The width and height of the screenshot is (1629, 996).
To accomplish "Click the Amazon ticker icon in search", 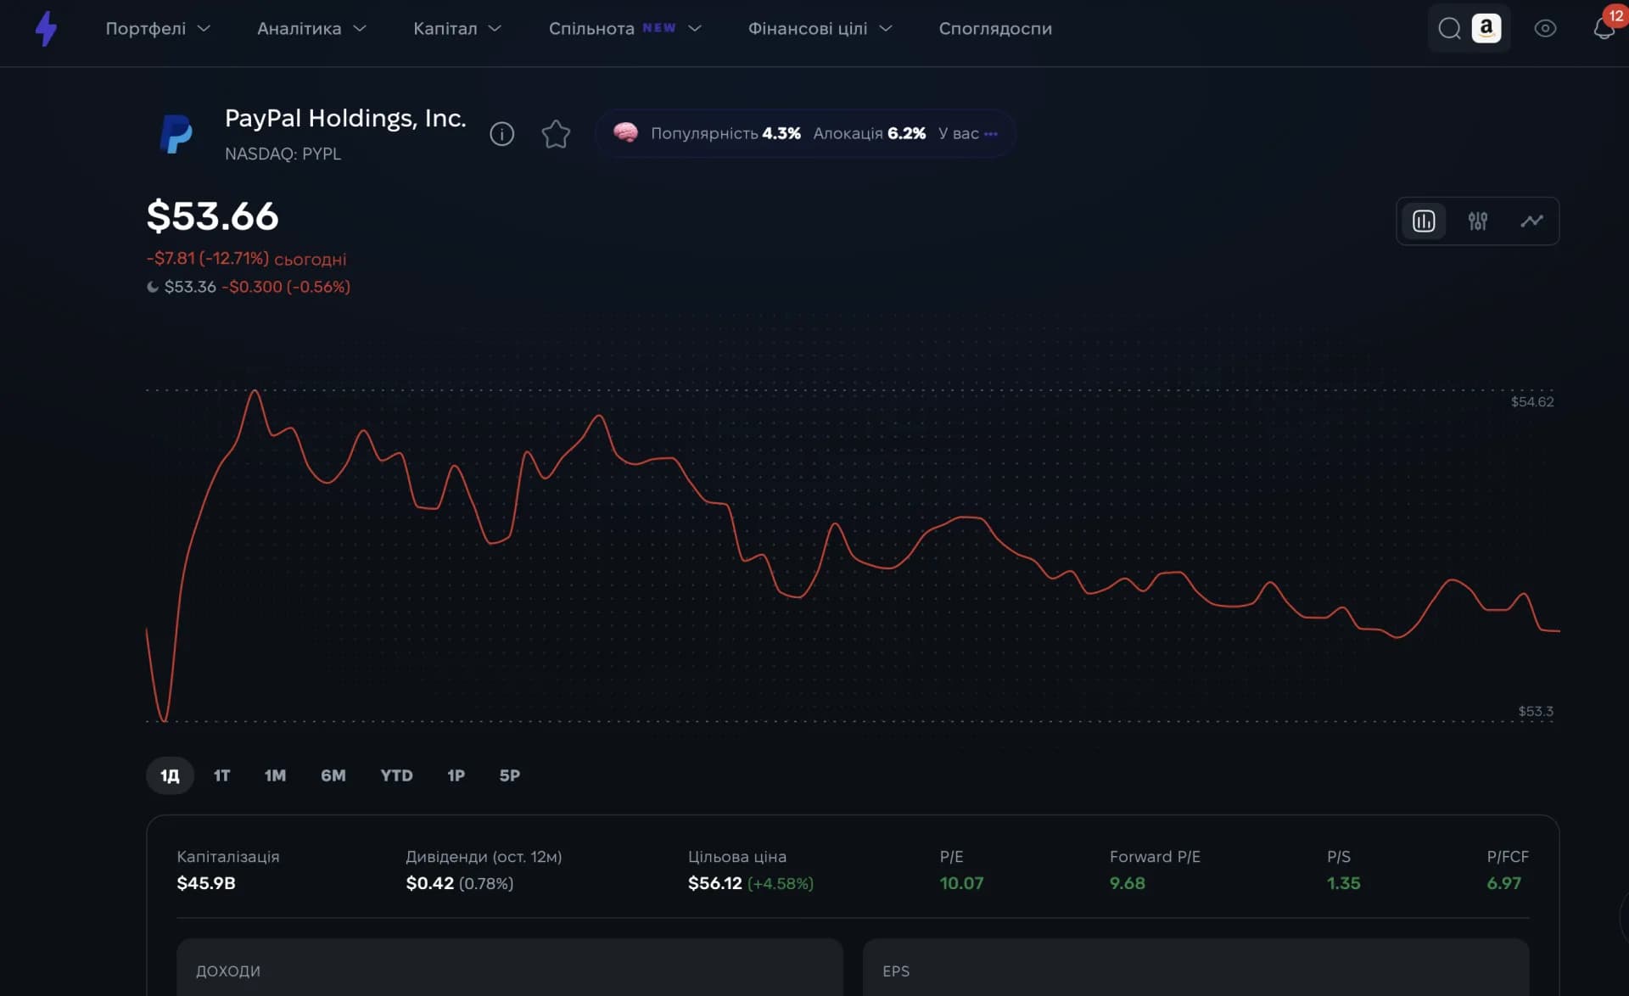I will click(x=1486, y=28).
